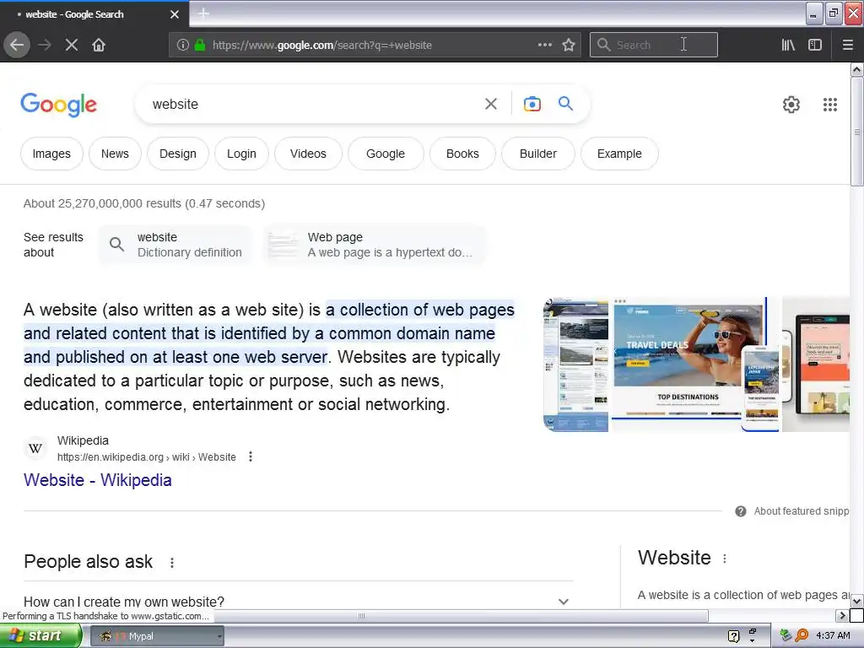864x648 pixels.
Task: Click the browser toolbar Search field
Action: [x=654, y=45]
